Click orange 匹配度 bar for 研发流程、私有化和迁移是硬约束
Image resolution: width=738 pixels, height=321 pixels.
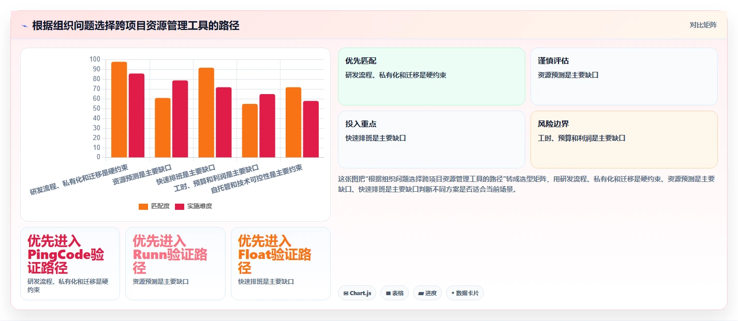click(120, 110)
